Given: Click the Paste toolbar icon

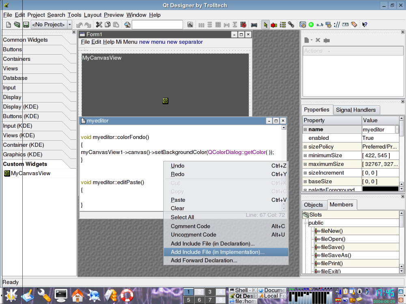Looking at the screenshot, I should 116,25.
